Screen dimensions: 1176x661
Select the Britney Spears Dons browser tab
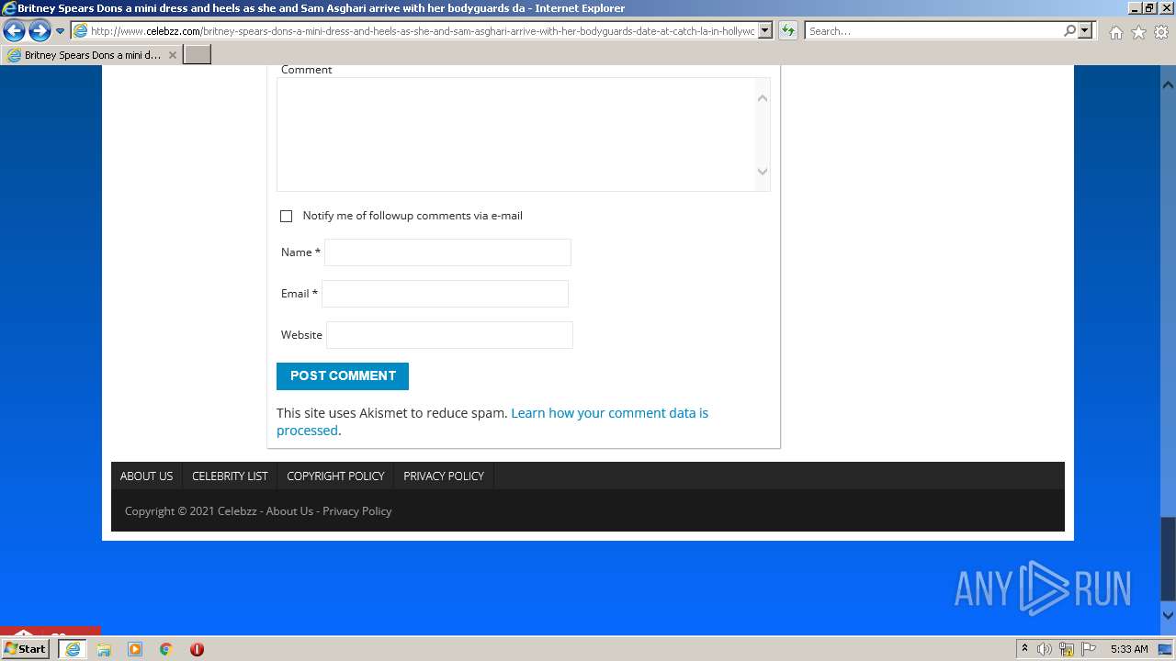[92, 55]
